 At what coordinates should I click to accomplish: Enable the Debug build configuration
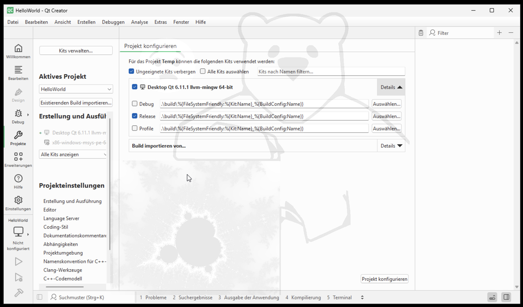click(x=135, y=104)
